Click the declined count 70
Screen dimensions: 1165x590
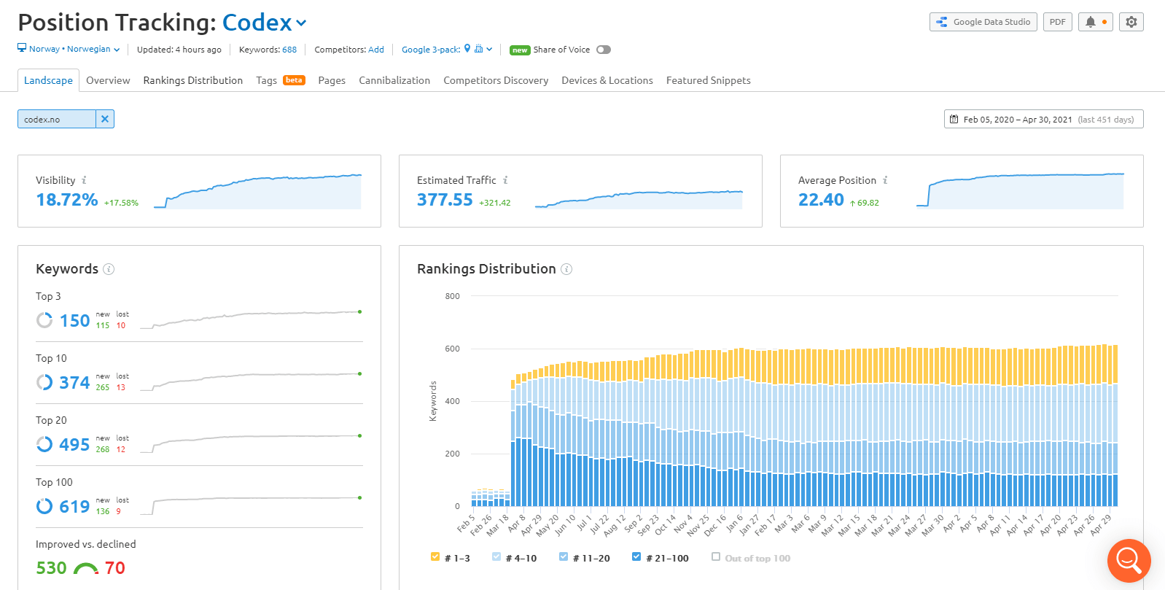tap(115, 568)
